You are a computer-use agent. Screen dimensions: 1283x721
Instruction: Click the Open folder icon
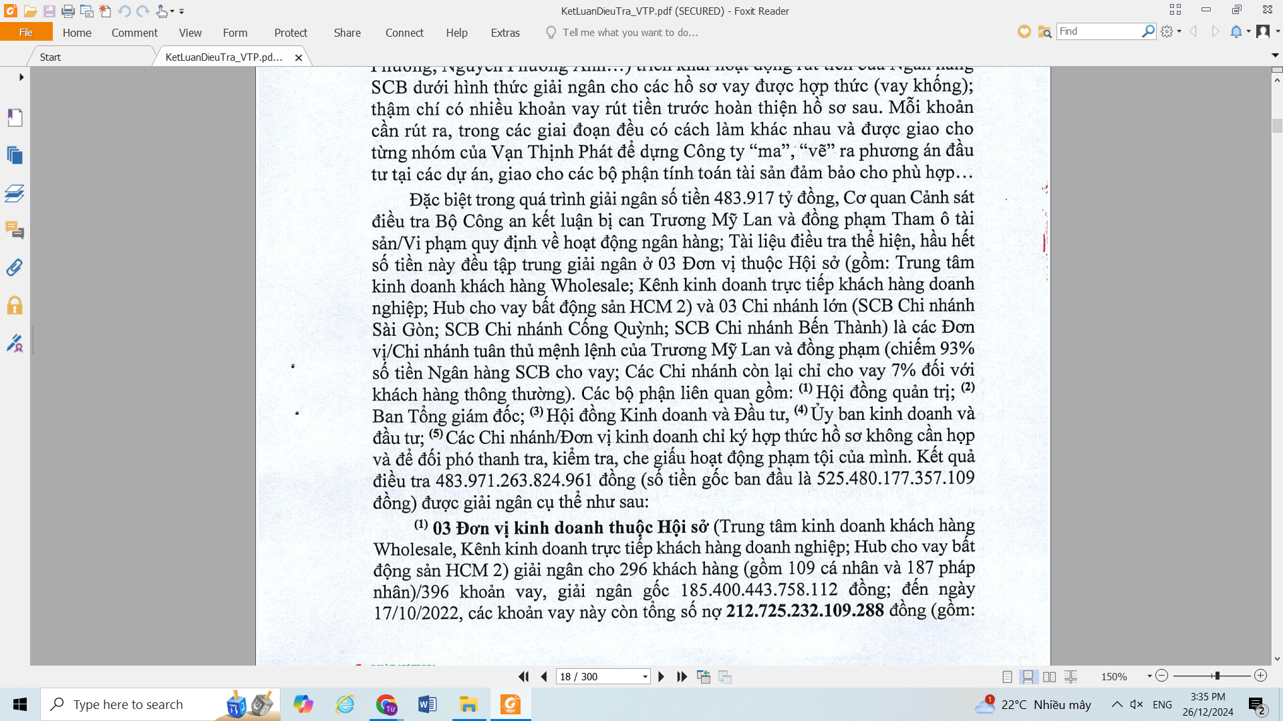[30, 11]
